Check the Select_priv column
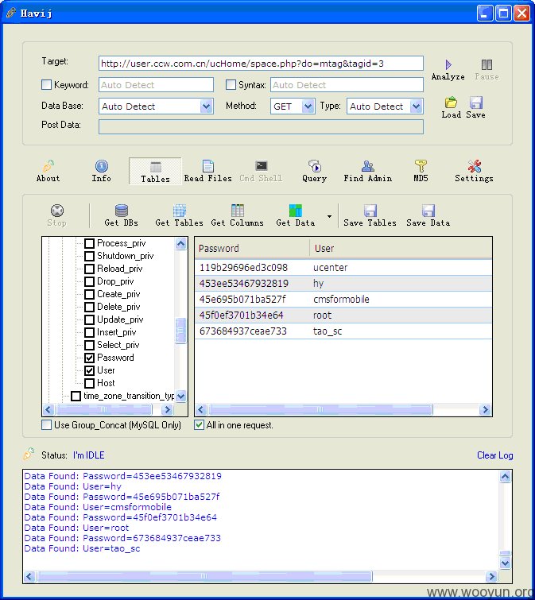 tap(89, 345)
